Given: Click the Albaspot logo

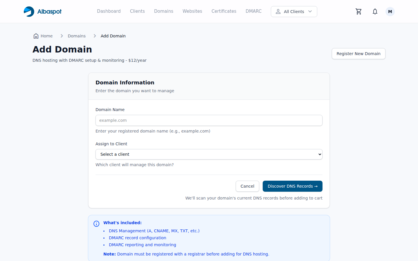Looking at the screenshot, I should [42, 11].
